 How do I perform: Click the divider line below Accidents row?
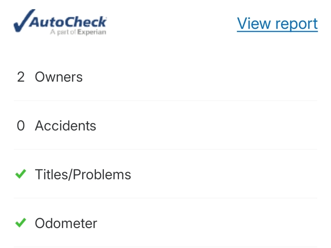(165, 149)
